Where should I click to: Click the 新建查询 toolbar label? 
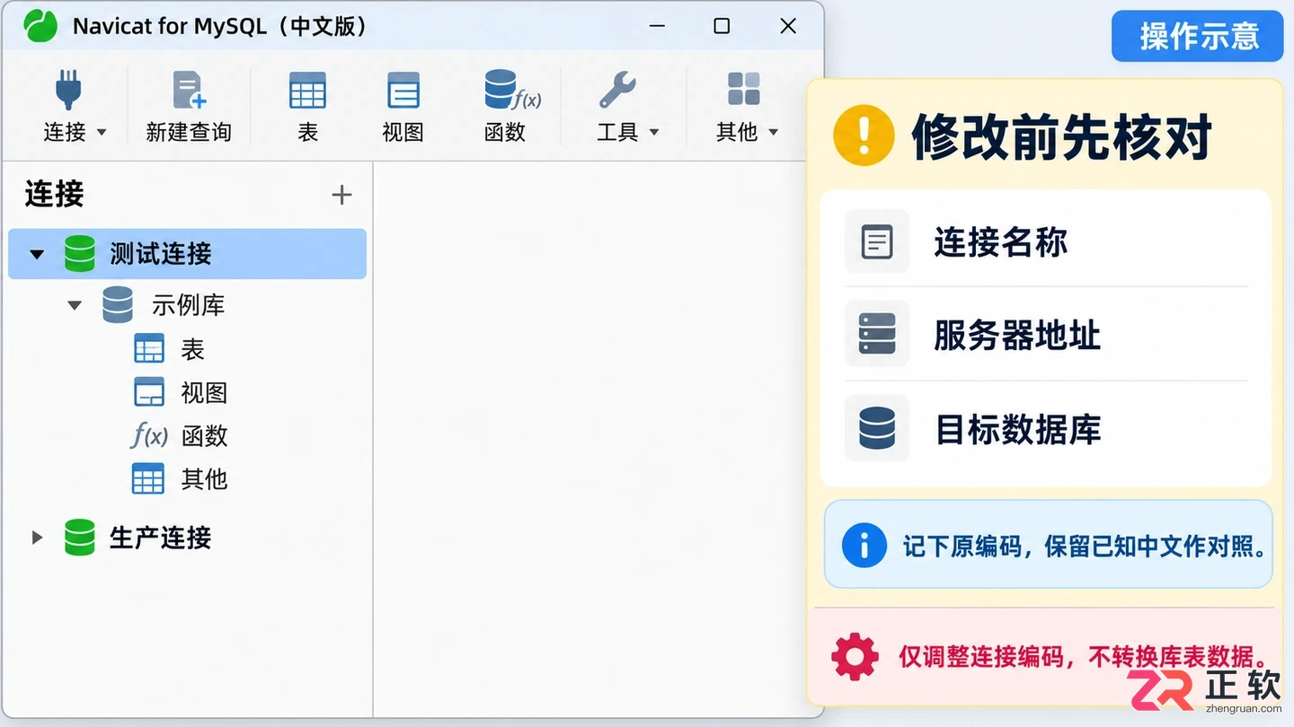[x=189, y=132]
